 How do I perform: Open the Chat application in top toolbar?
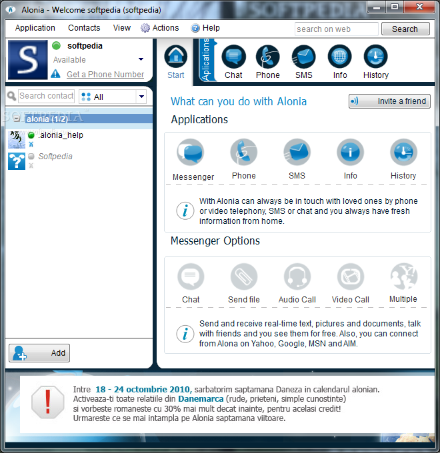click(233, 62)
